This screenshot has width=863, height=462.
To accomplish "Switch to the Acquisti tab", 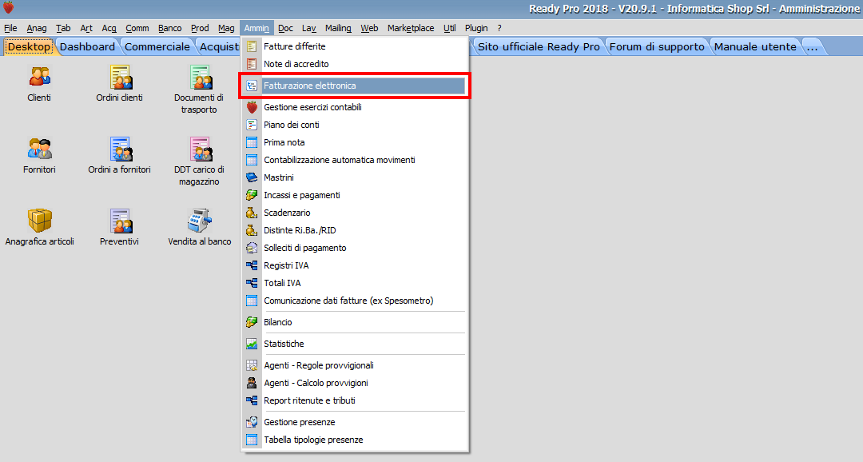I will pos(219,47).
